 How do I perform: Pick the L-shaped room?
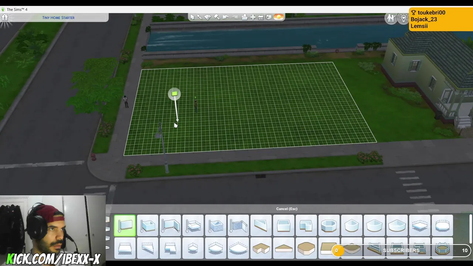pyautogui.click(x=306, y=225)
